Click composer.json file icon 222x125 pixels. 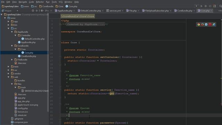12,122
